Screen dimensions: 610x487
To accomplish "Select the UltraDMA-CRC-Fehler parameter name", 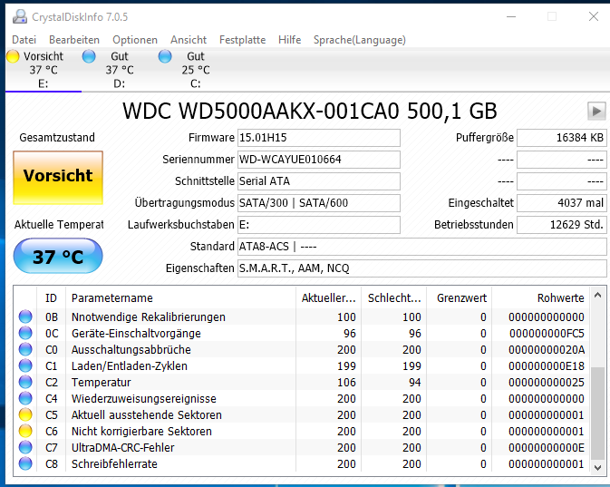I will point(123,448).
